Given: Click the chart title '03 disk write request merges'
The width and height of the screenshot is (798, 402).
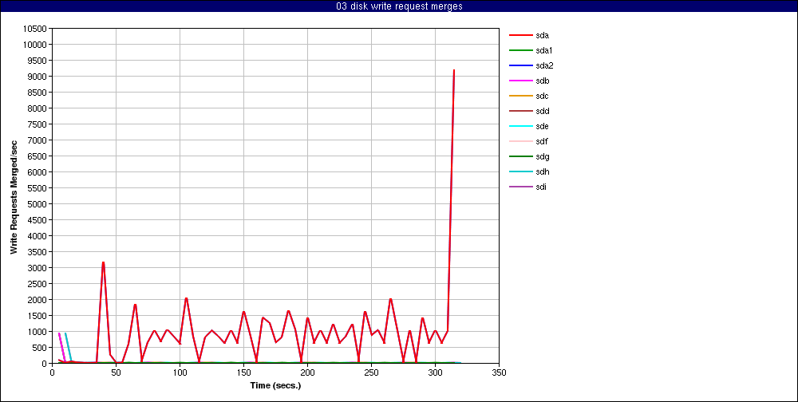Looking at the screenshot, I should click(x=399, y=6).
